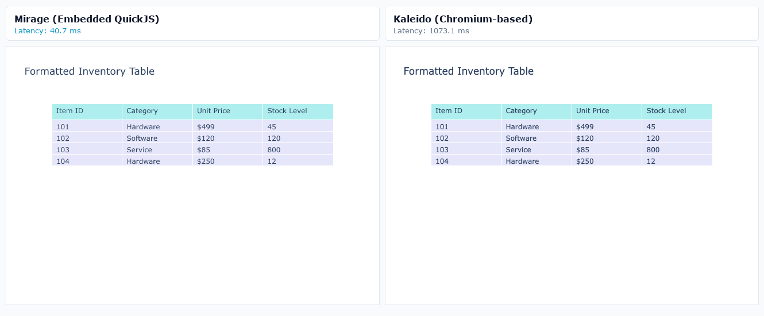
Task: Click stock level 800 in Kaleido table
Action: coord(677,149)
